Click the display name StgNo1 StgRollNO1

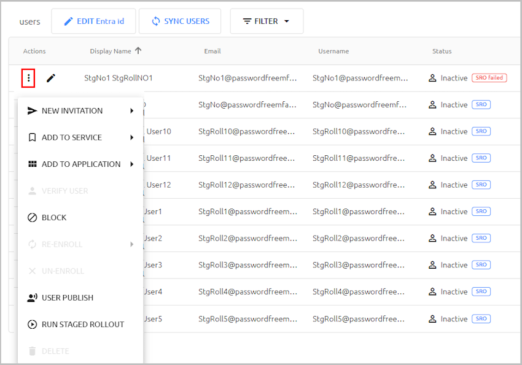pos(118,78)
